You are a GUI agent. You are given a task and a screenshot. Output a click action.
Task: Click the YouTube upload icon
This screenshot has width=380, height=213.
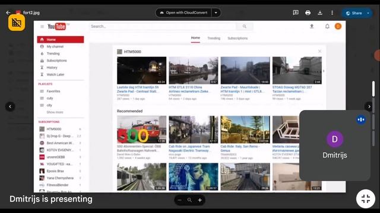[x=312, y=26]
